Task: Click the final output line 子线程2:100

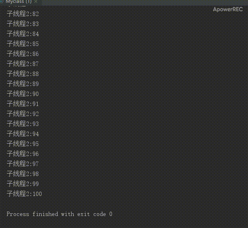Action: coord(24,194)
